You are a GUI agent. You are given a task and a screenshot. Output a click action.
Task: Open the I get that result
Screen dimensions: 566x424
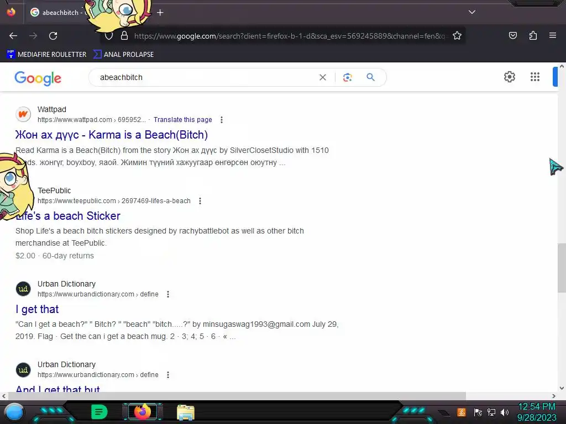coord(37,309)
